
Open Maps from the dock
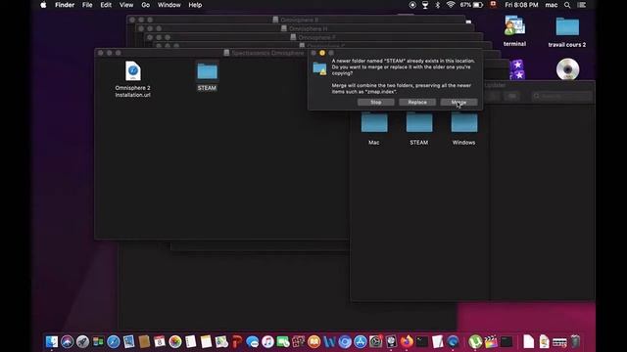tap(221, 341)
